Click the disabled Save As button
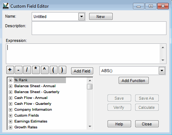The width and height of the screenshot is (172, 135). tap(147, 98)
